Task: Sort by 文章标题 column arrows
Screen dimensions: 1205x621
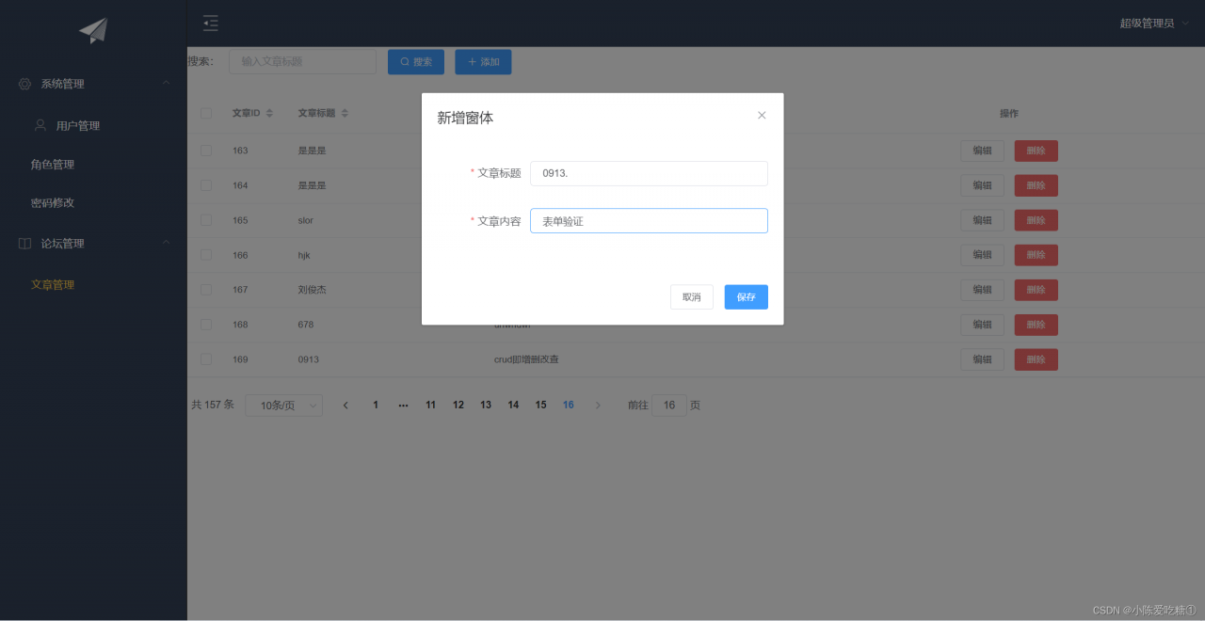Action: (345, 113)
